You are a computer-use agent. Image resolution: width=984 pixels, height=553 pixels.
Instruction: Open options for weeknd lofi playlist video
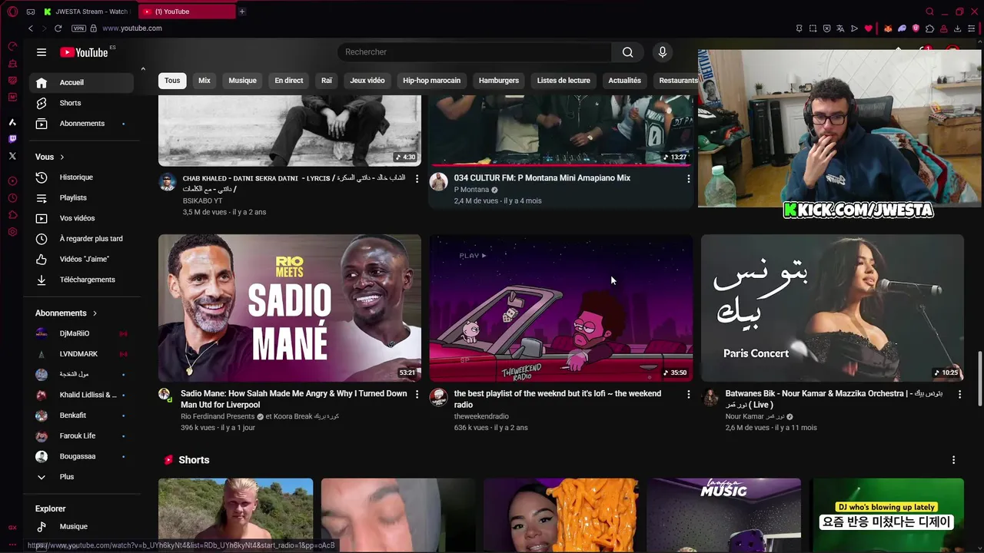[688, 394]
